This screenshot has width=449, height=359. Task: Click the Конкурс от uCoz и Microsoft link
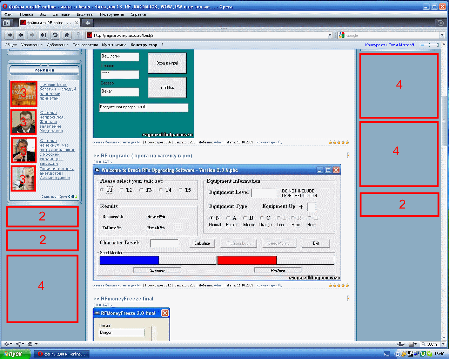pos(389,45)
